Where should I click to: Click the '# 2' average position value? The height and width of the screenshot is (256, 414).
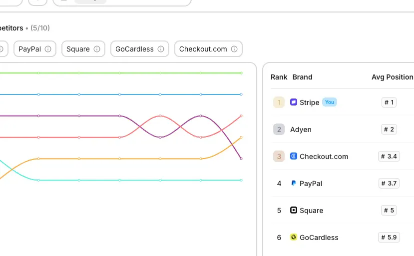pyautogui.click(x=389, y=129)
